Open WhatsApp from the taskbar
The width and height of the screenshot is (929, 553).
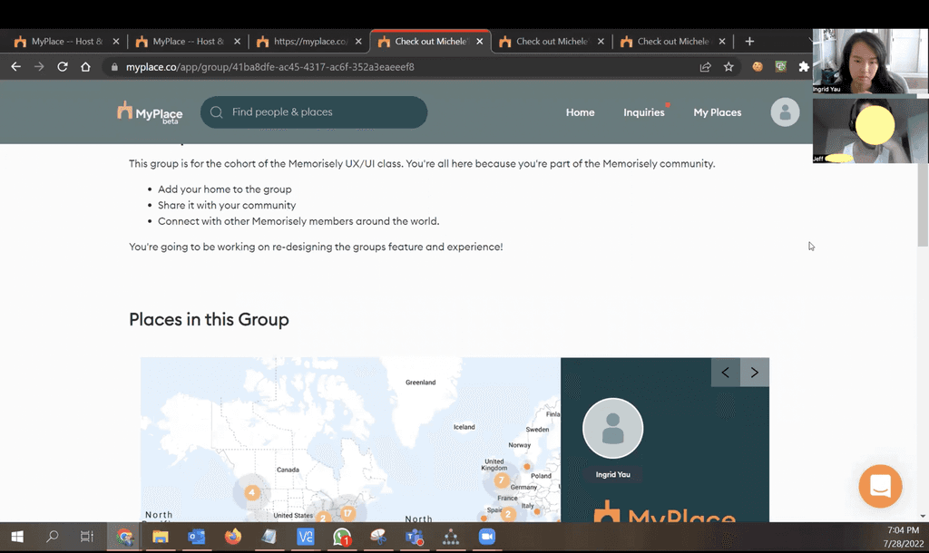(342, 537)
